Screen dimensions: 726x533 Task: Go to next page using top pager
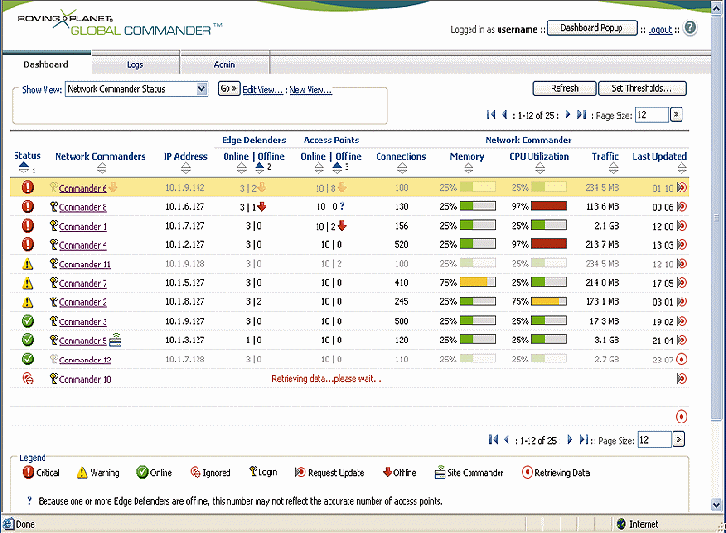(x=568, y=114)
